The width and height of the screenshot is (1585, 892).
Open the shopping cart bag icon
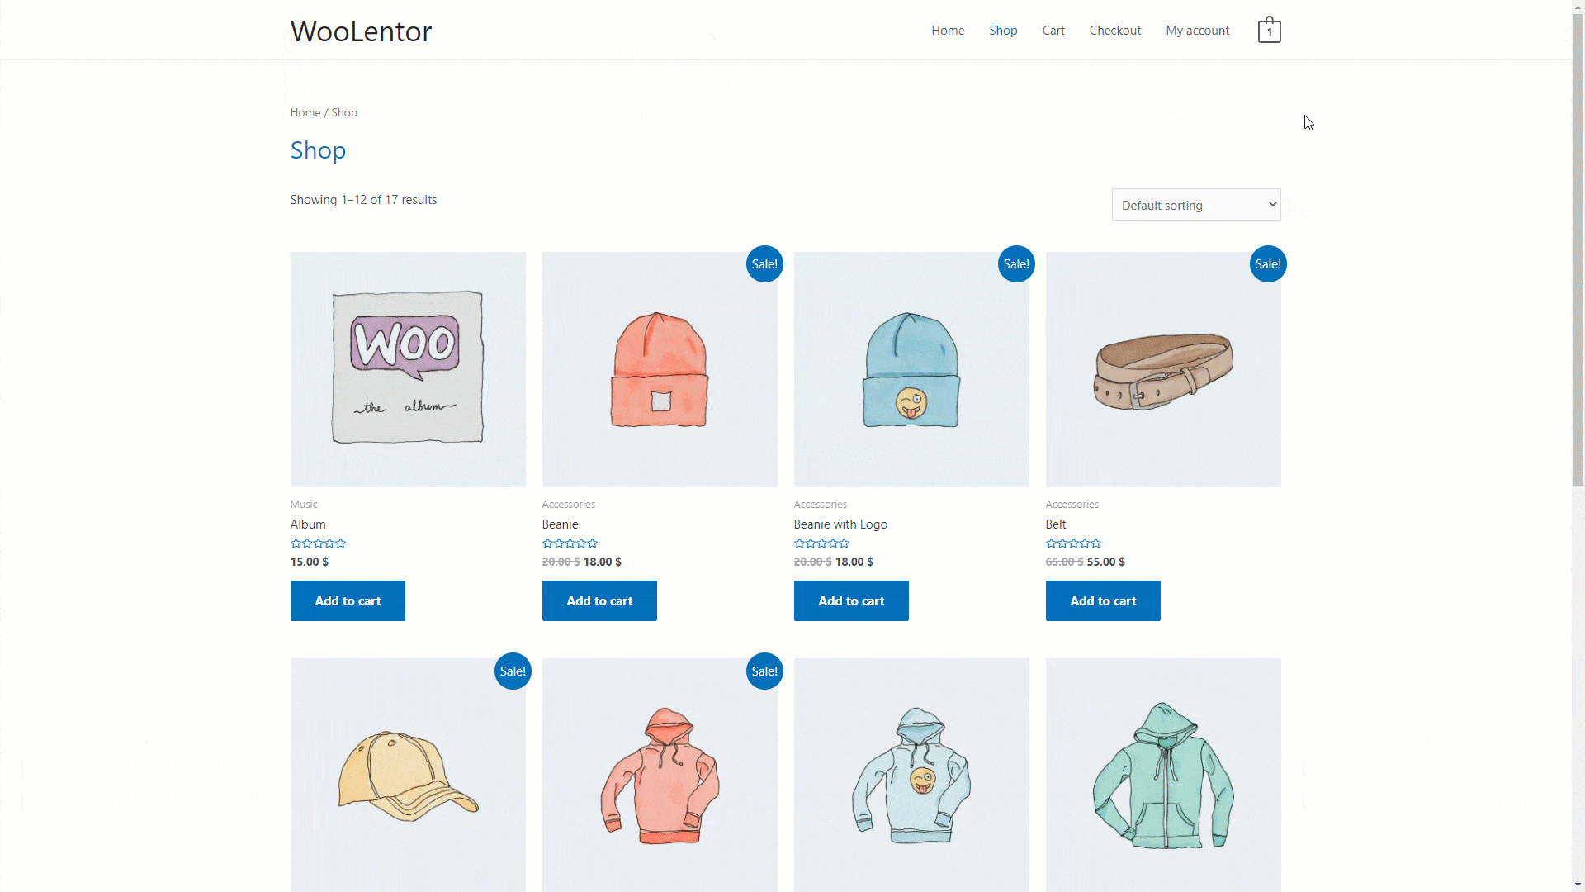coord(1269,31)
